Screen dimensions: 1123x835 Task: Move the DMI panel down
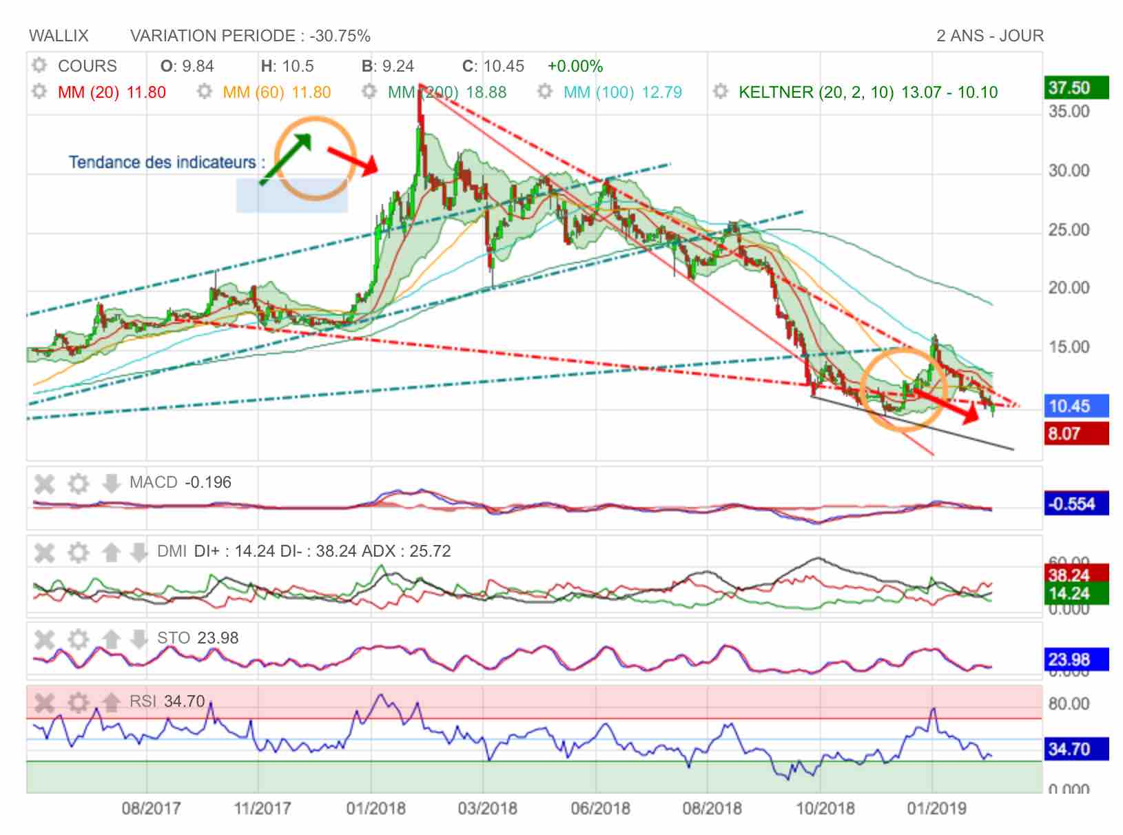tap(139, 553)
